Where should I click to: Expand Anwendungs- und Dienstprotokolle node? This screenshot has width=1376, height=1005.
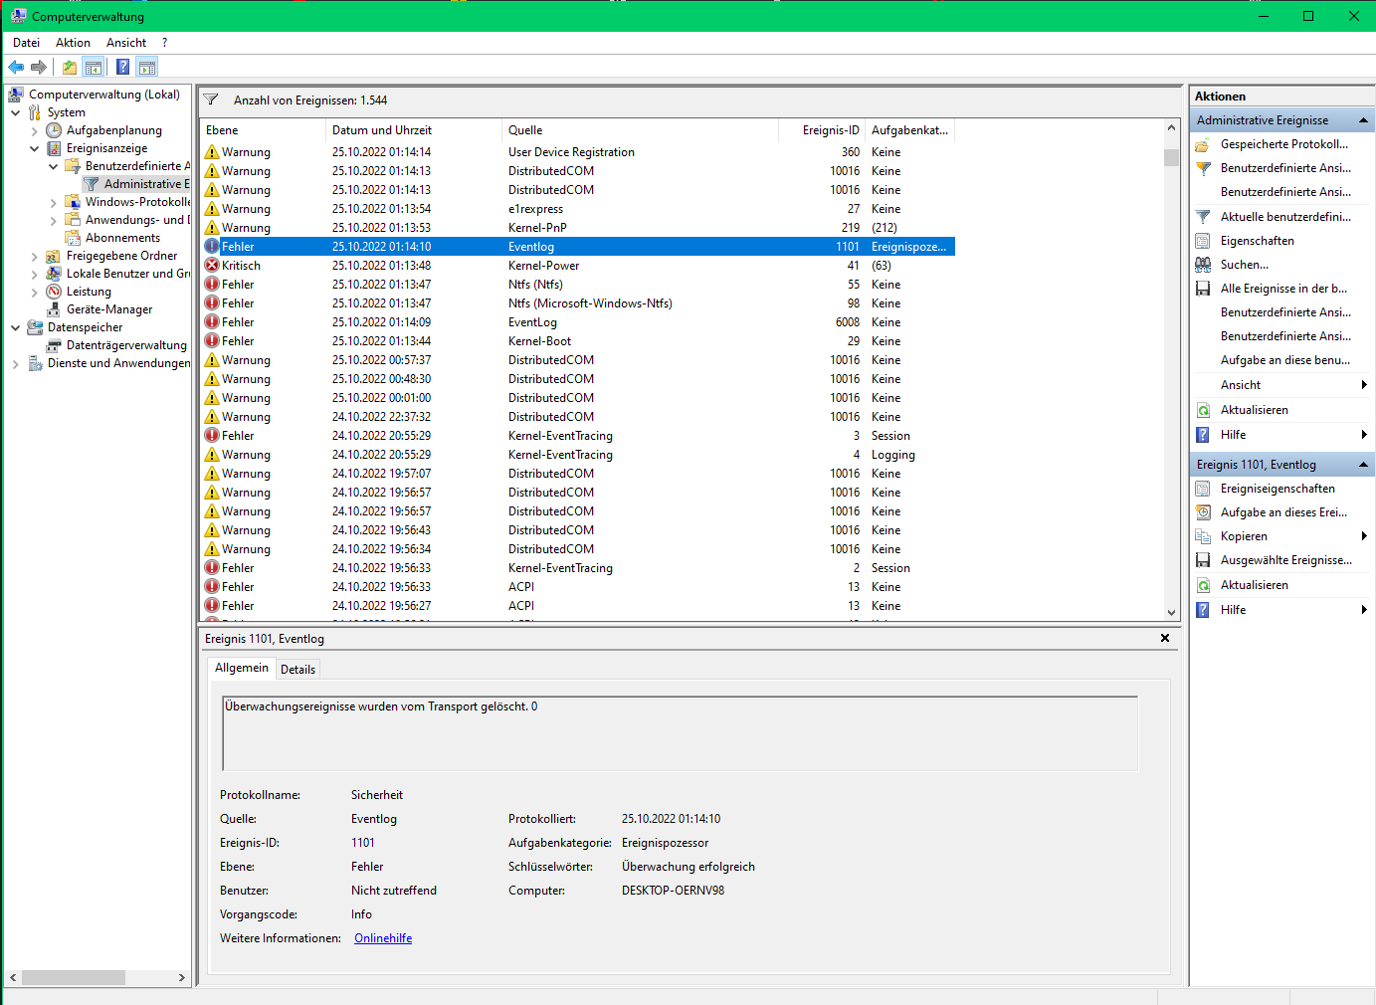[x=54, y=220]
